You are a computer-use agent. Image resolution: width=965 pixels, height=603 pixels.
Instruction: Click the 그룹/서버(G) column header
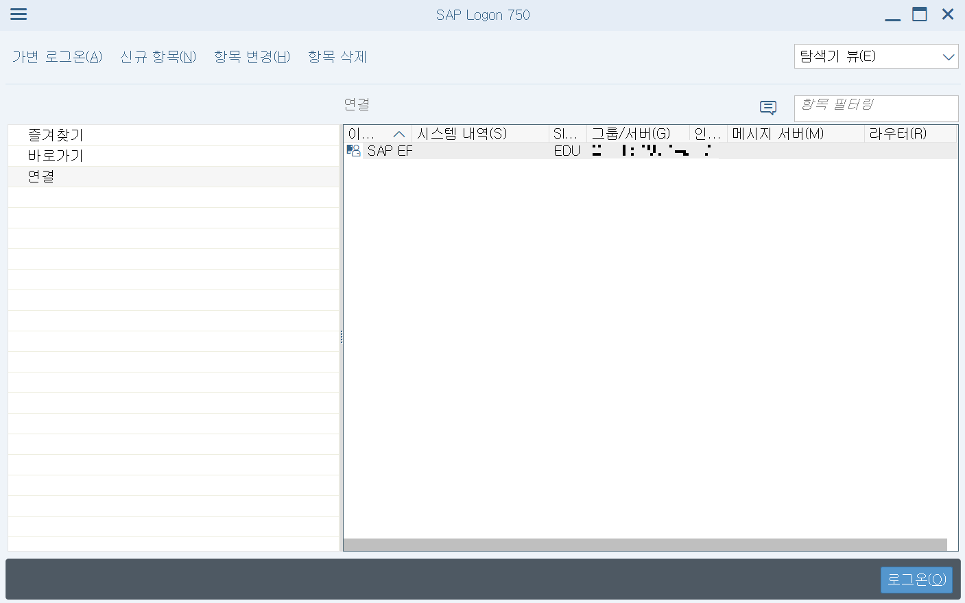click(x=638, y=134)
